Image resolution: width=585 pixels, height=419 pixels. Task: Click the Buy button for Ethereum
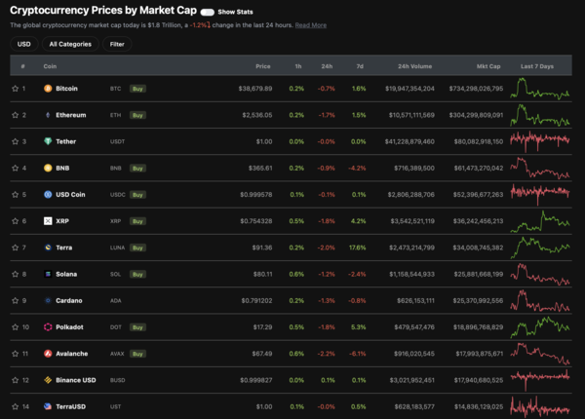(x=137, y=115)
